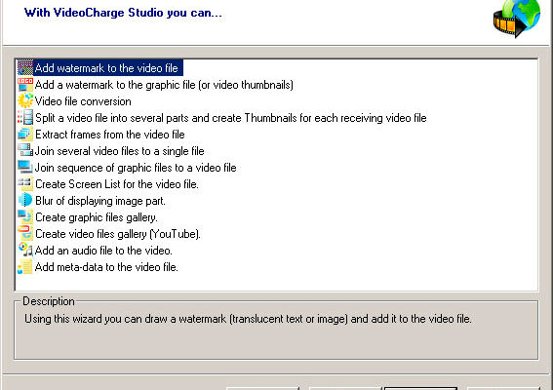Click the meta-data notepad icon
Screen dimensions: 553x390
[x=25, y=267]
